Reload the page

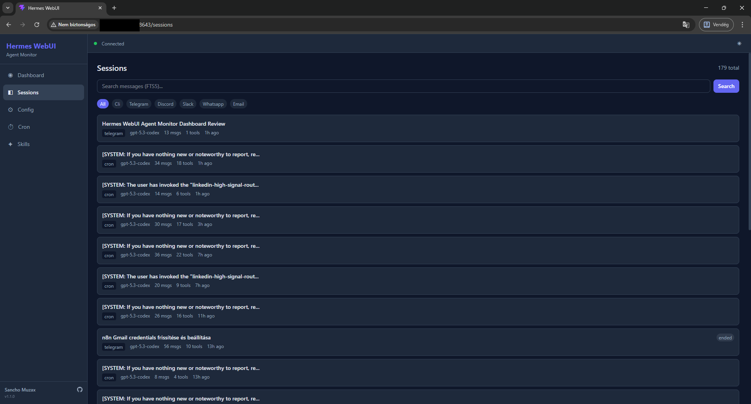pyautogui.click(x=37, y=25)
